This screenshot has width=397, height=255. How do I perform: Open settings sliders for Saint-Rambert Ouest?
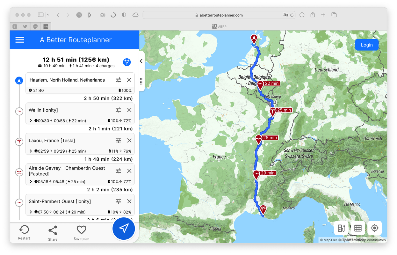pyautogui.click(x=119, y=201)
